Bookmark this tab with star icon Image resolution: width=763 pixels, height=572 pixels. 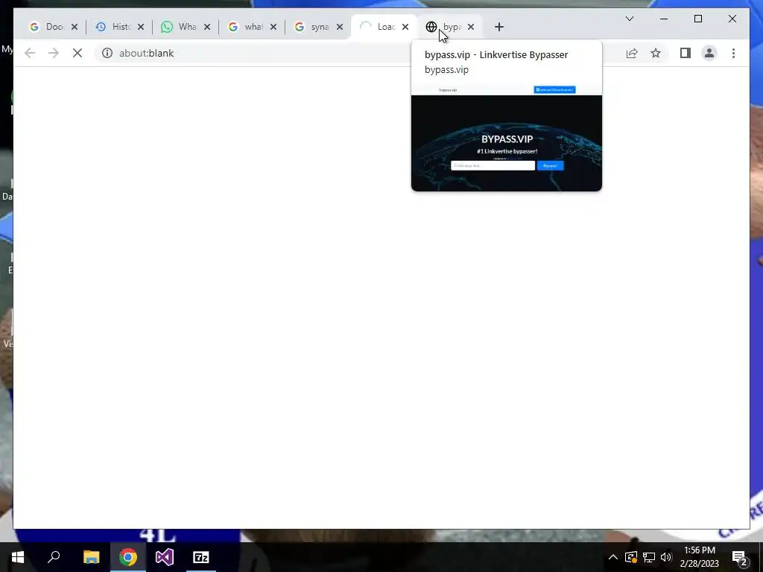tap(656, 53)
